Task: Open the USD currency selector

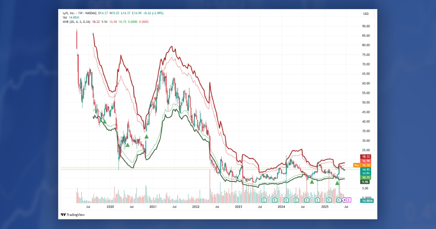Action: (366, 14)
